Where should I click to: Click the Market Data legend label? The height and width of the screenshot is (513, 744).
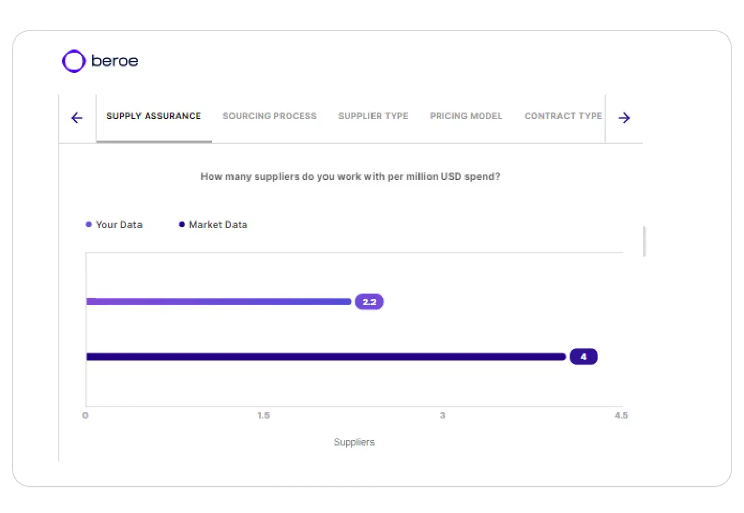coord(218,225)
